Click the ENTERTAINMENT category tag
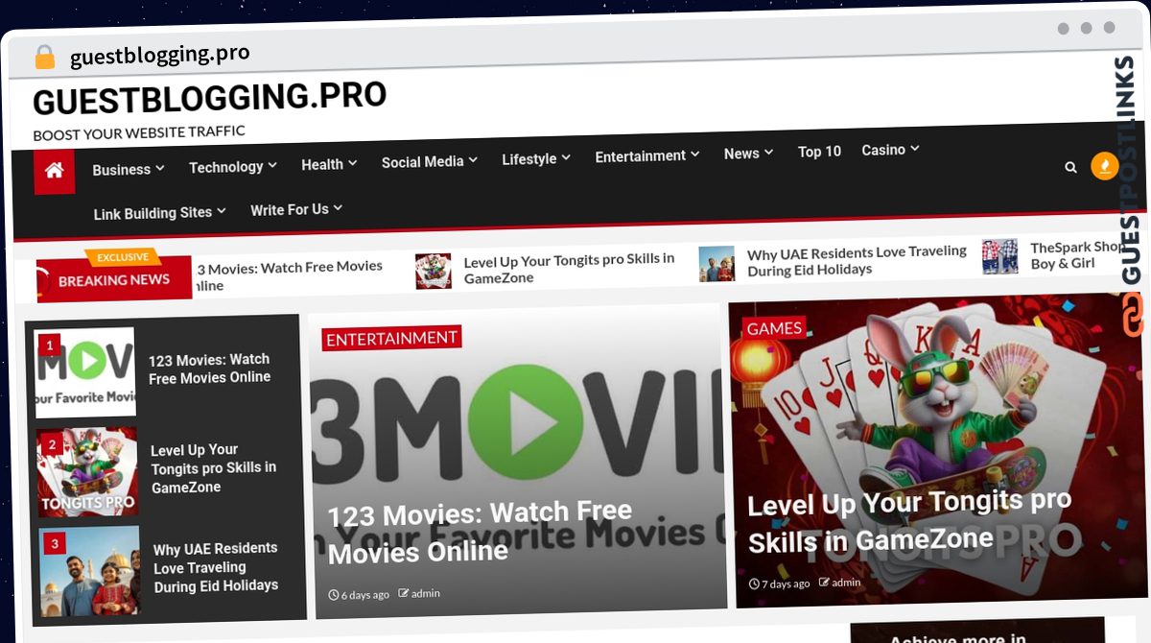Viewport: 1151px width, 643px height. (390, 338)
